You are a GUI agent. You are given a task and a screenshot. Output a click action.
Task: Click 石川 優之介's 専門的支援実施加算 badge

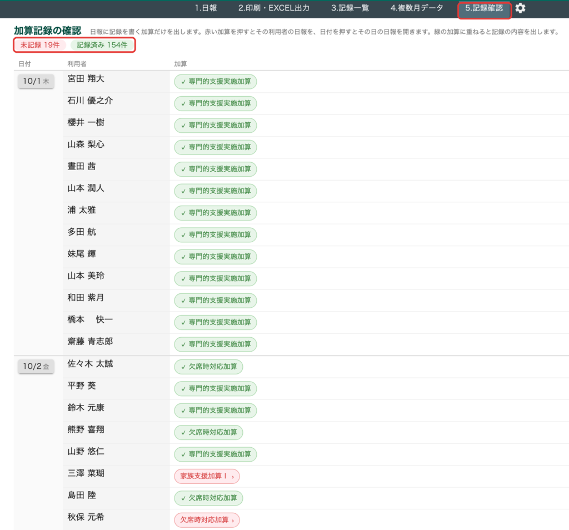point(216,103)
